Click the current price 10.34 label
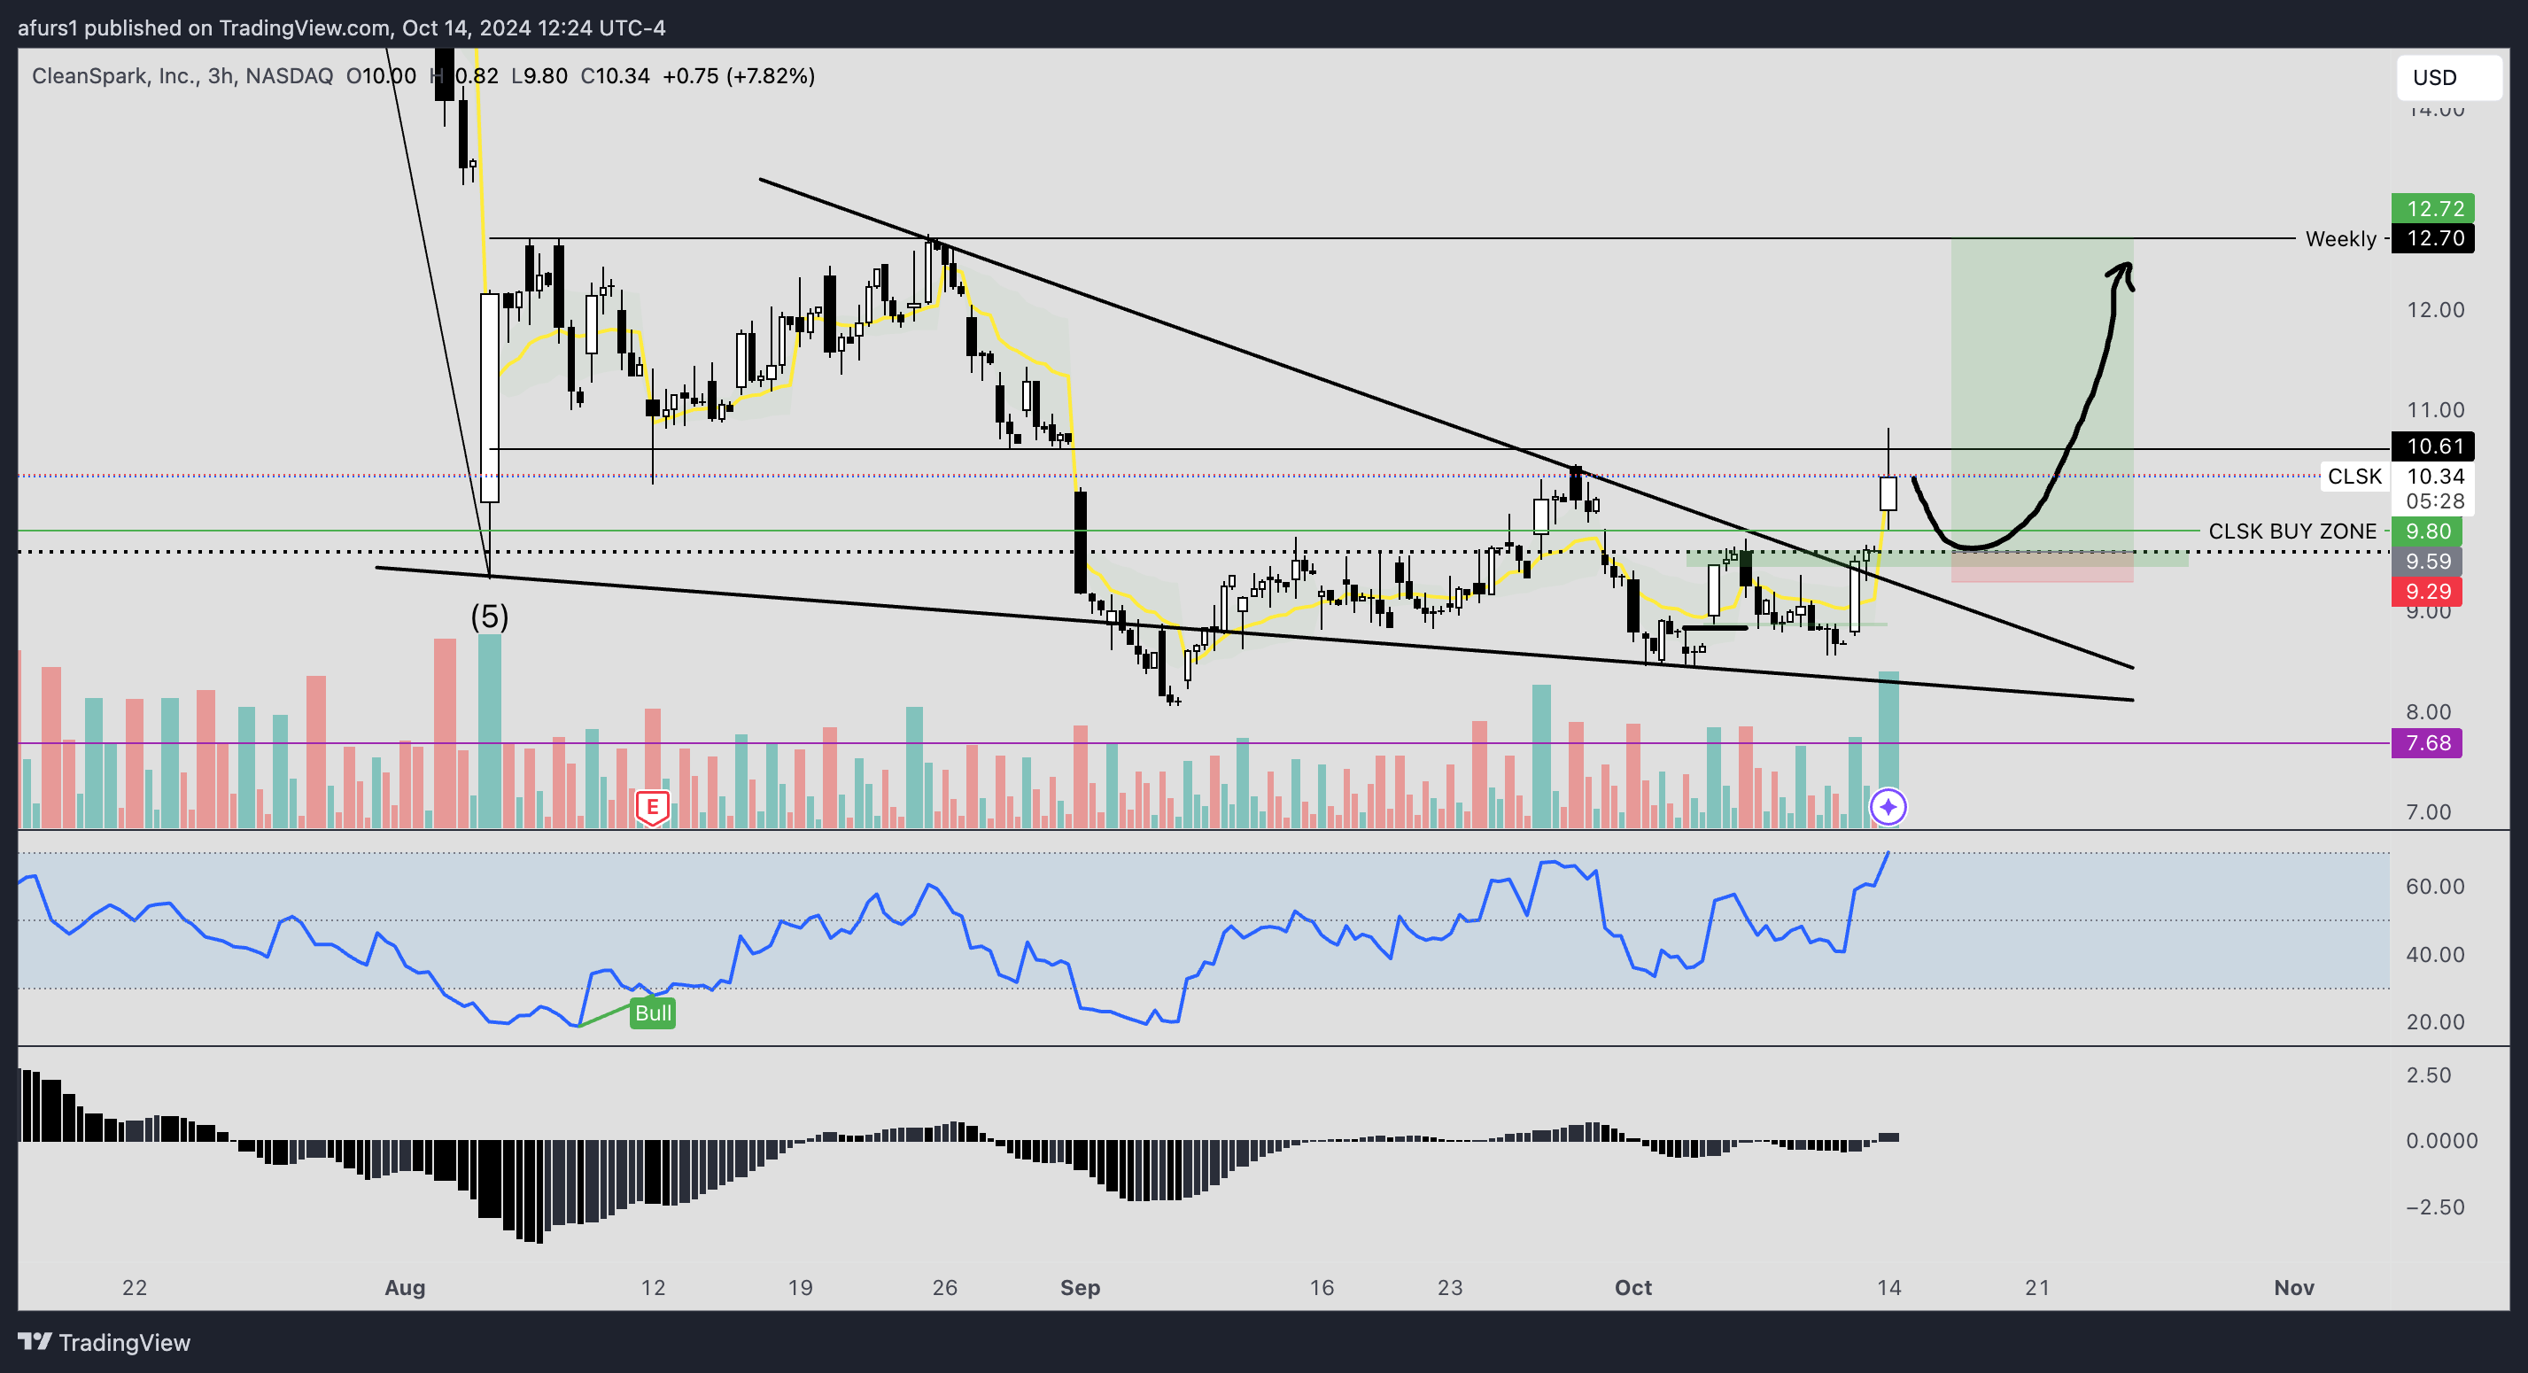Screen dimensions: 2528x1373 (2435, 476)
